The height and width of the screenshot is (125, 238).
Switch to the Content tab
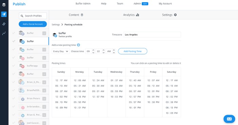point(76,15)
